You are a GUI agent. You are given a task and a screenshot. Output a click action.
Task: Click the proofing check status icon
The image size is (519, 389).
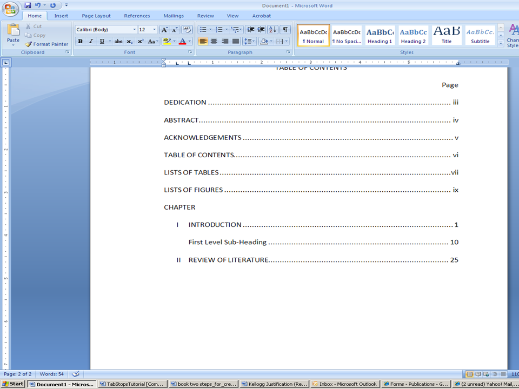pyautogui.click(x=76, y=374)
